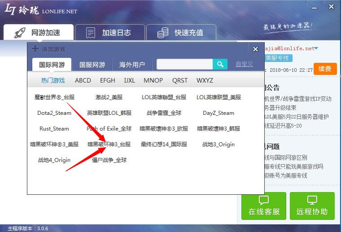Choose DayZ_Steam game
This screenshot has height=232, width=341.
219,113
